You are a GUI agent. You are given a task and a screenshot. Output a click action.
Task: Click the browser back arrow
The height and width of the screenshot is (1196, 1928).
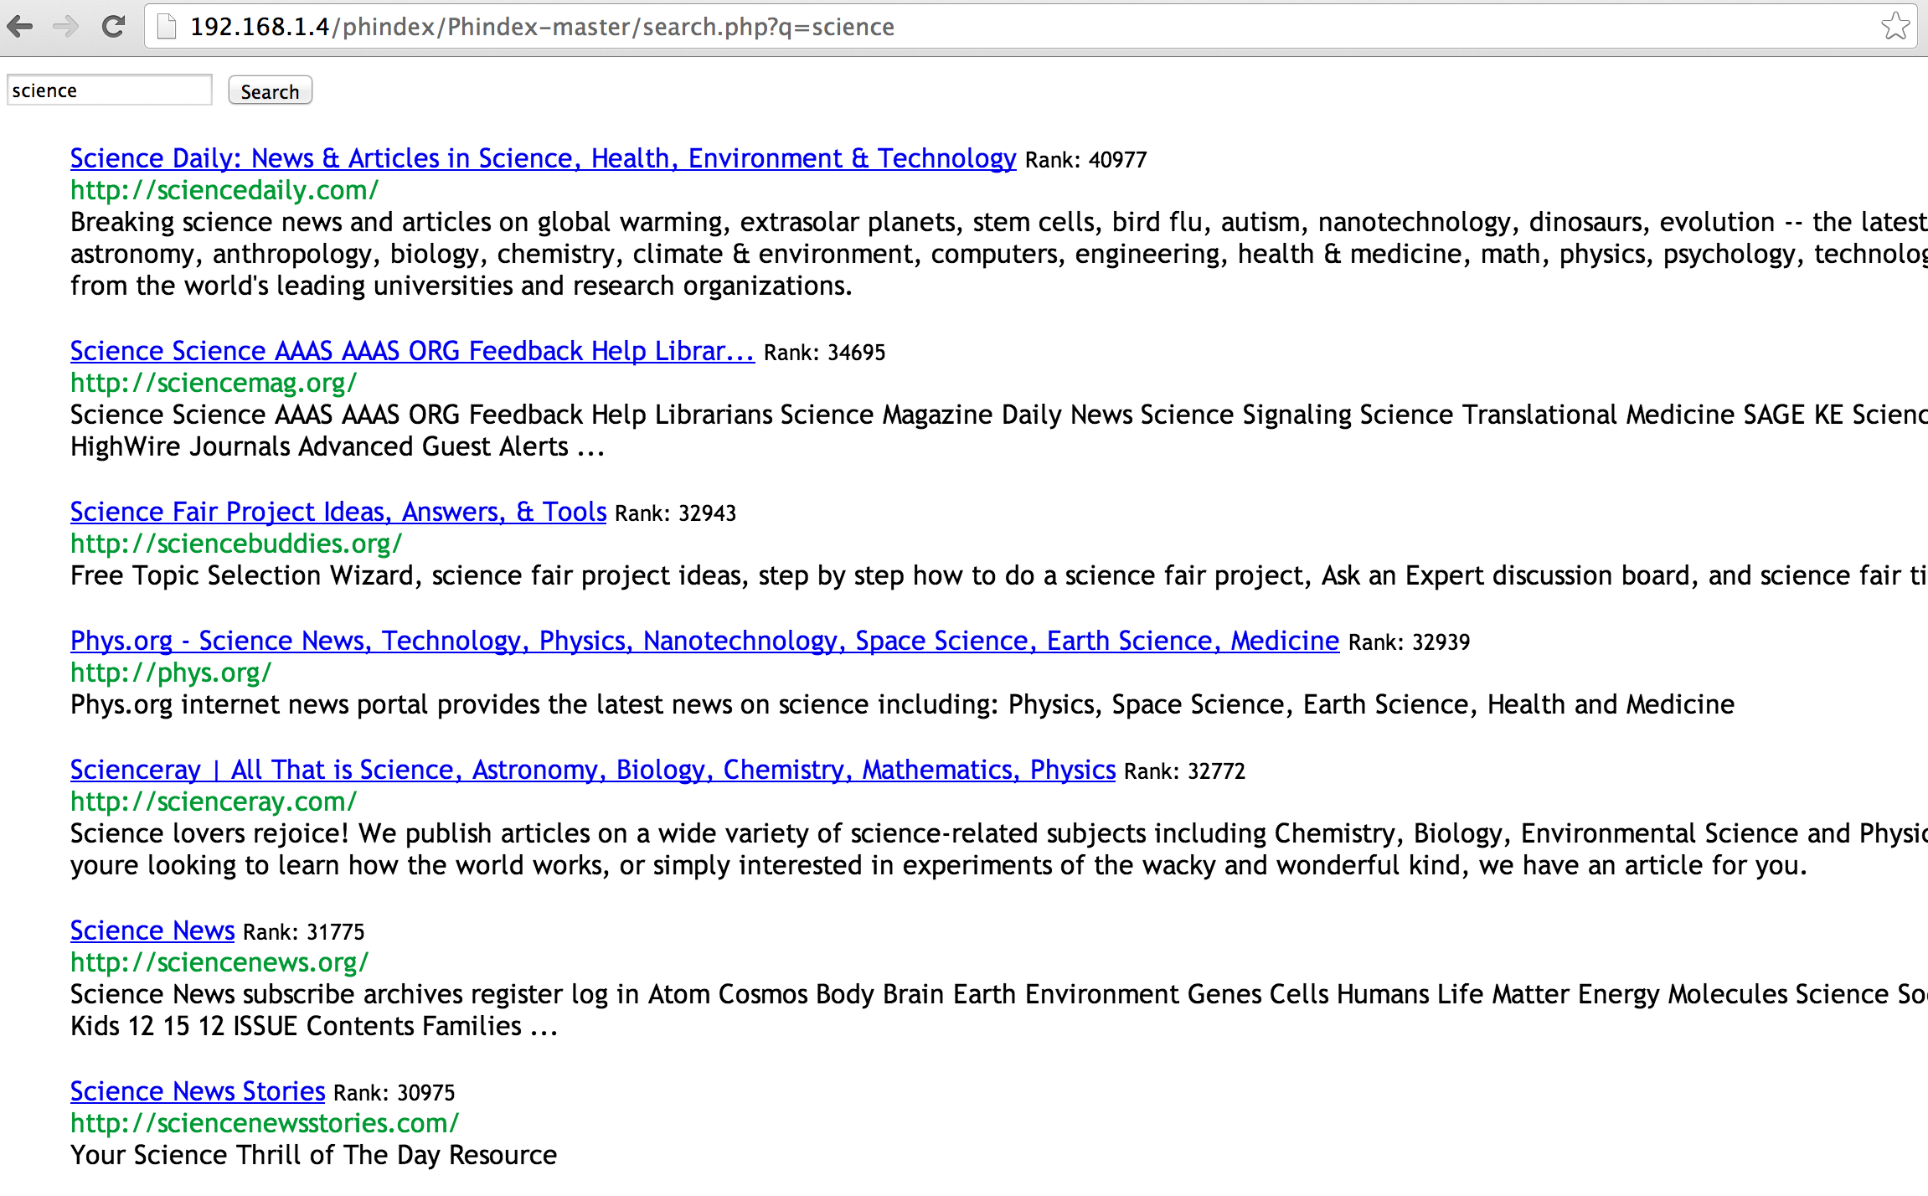(x=20, y=27)
